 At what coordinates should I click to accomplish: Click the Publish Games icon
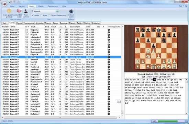pyautogui.click(x=71, y=11)
